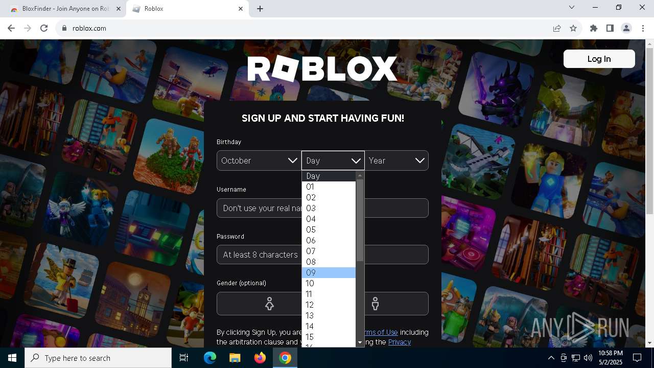654x368 pixels.
Task: Select day 02 from the list
Action: coord(329,197)
